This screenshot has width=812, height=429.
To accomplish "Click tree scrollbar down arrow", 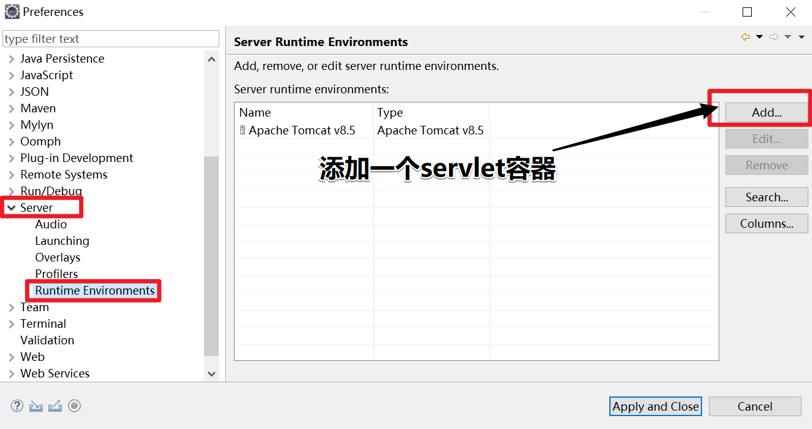I will click(x=211, y=373).
